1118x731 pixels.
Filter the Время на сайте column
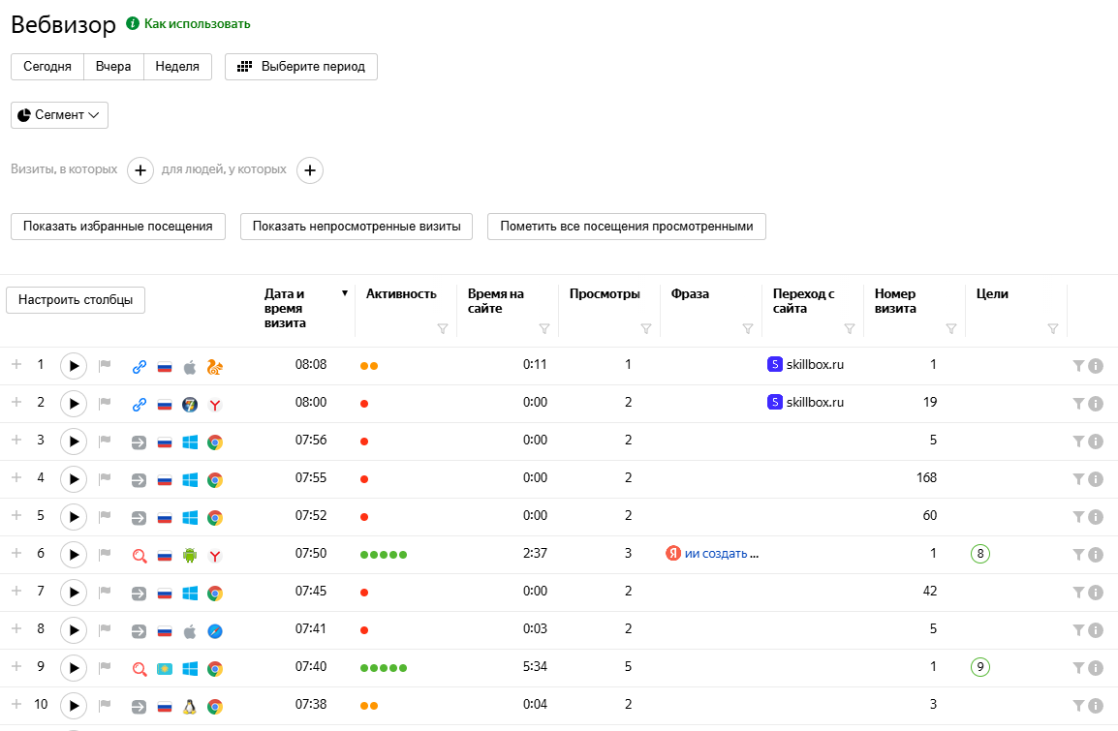tap(544, 328)
